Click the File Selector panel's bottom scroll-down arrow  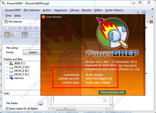pyautogui.click(x=49, y=109)
